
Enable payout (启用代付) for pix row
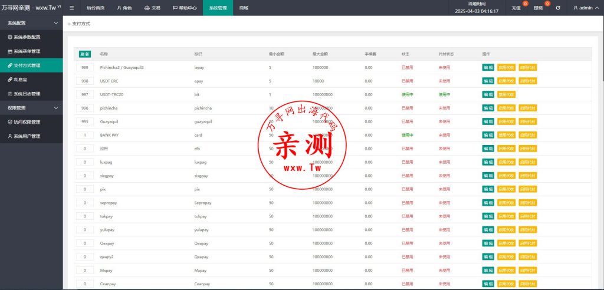(528, 189)
